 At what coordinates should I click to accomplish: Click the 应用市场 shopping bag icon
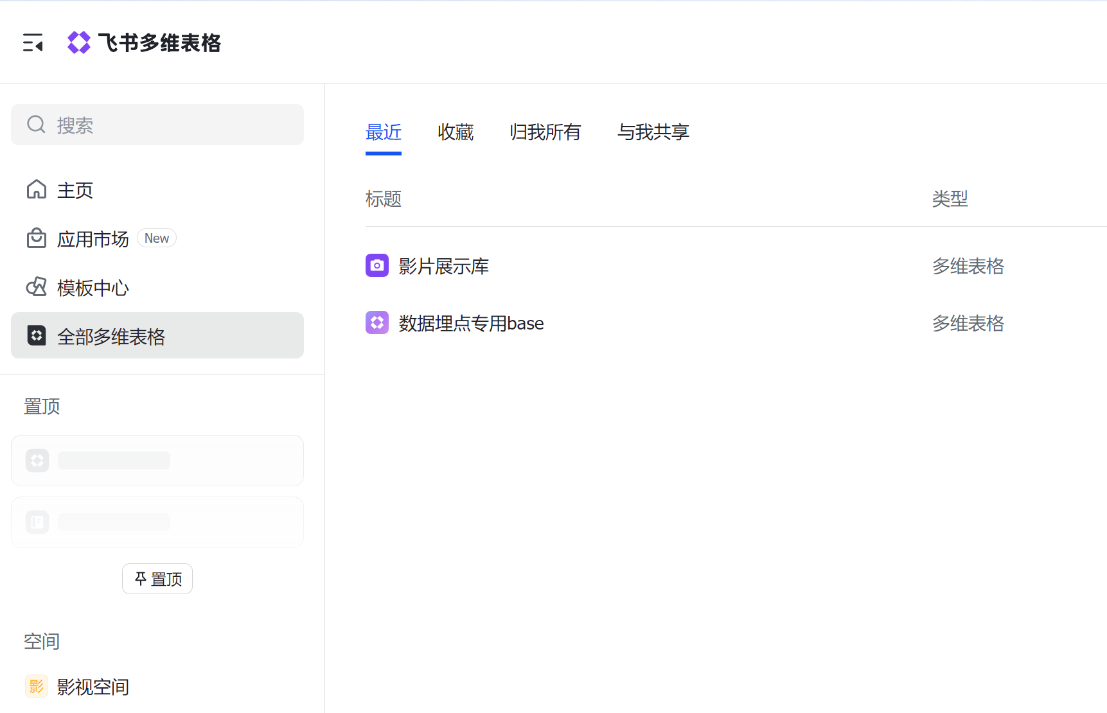[x=37, y=238]
